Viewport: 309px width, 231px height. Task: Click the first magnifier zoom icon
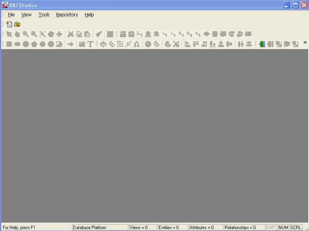click(25, 34)
